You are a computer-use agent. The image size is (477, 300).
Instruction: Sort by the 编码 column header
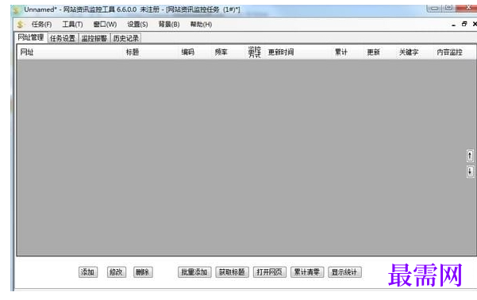(188, 52)
